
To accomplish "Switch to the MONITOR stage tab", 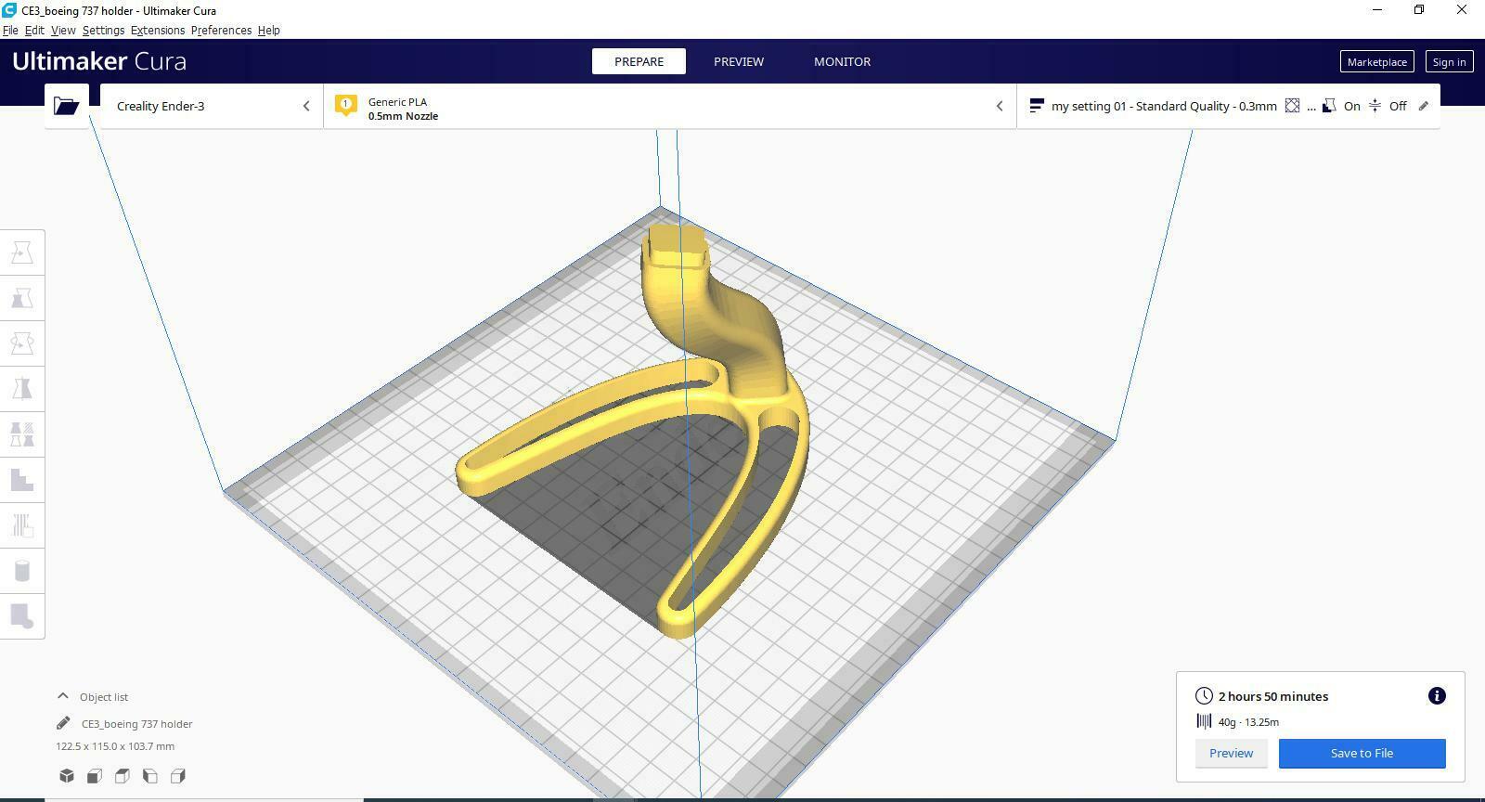I will point(842,61).
